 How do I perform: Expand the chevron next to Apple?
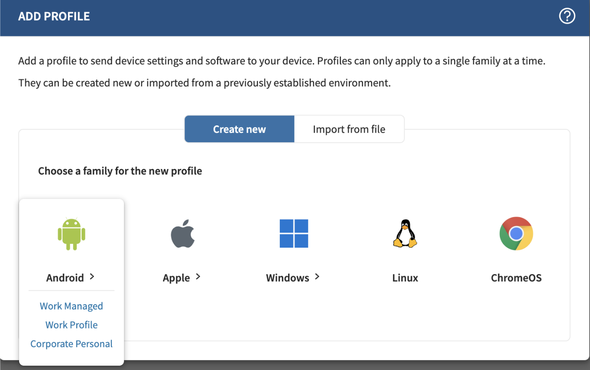tap(198, 277)
